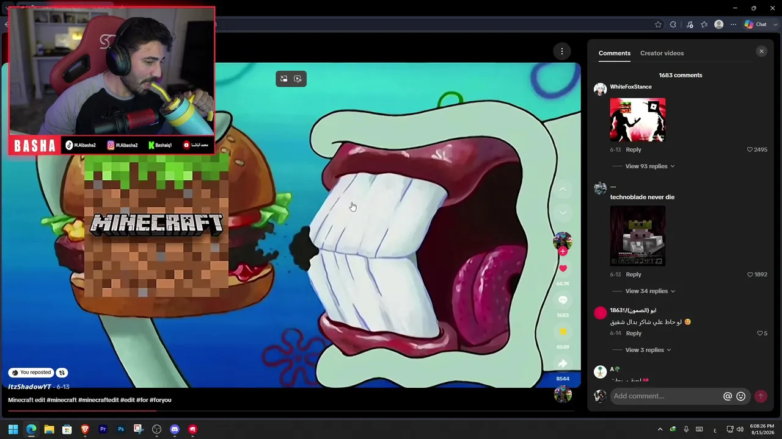Open Adobe Premiere Pro from the taskbar

(x=103, y=429)
